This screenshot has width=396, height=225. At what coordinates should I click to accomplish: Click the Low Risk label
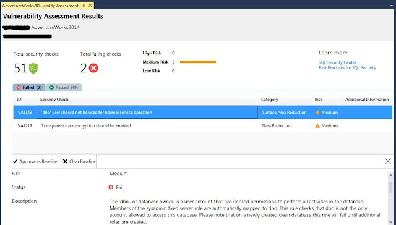(x=151, y=71)
